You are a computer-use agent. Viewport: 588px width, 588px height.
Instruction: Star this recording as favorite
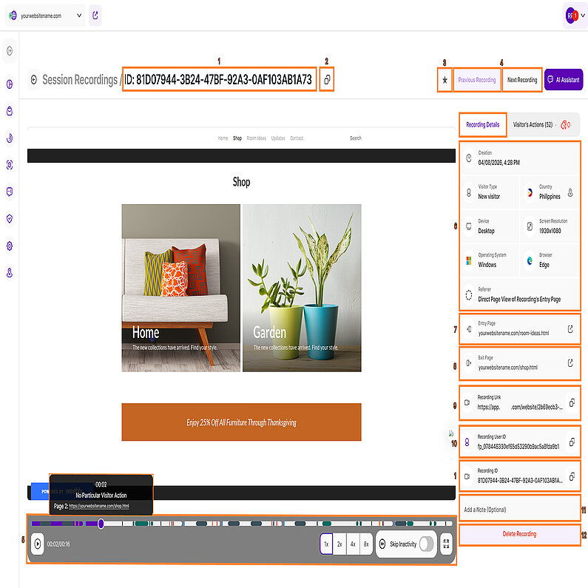[x=444, y=80]
